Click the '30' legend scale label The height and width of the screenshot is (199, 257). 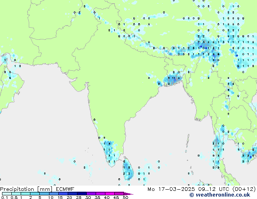(88, 197)
